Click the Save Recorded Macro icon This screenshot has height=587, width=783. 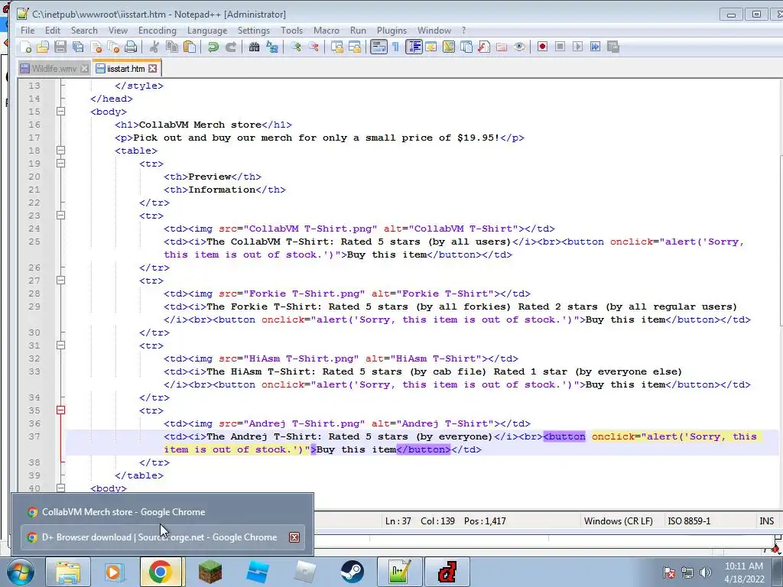(x=613, y=47)
